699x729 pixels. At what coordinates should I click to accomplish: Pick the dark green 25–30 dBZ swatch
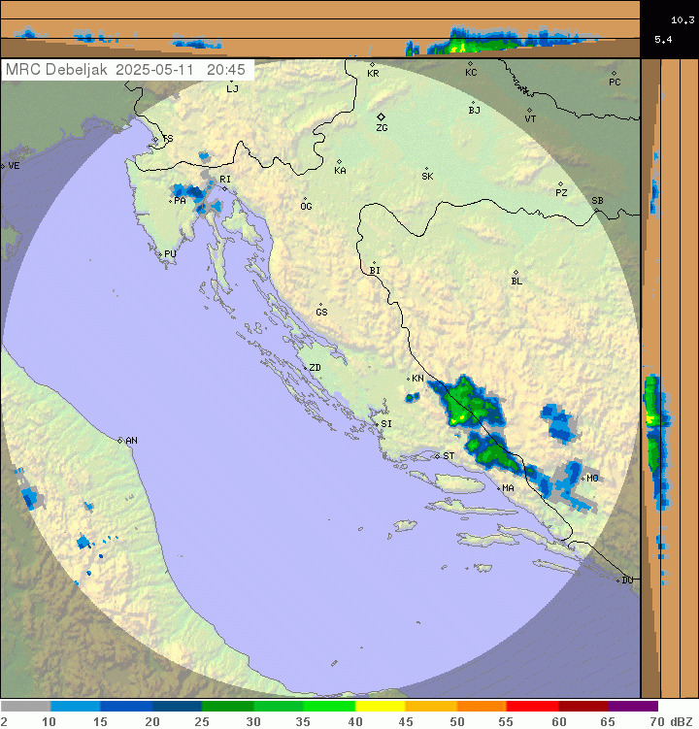[x=227, y=707]
